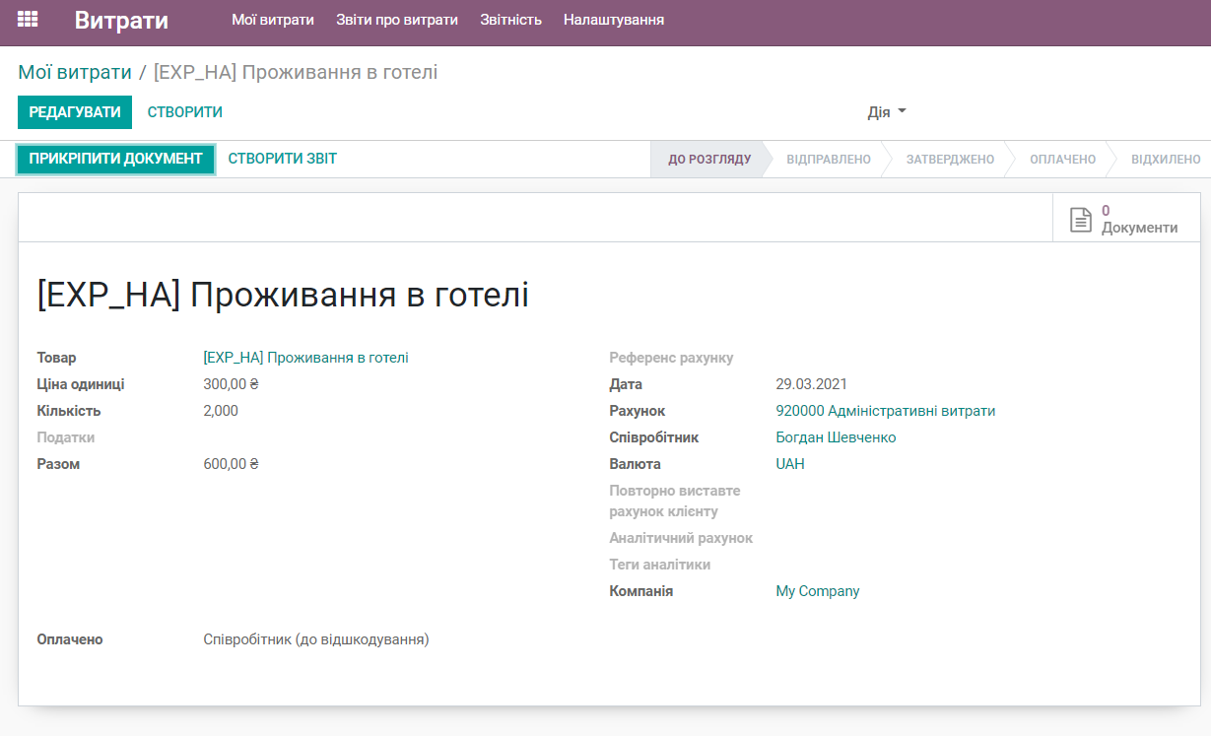1211x736 pixels.
Task: Select the ЗАТВЕРДЖЕНО status stage
Action: tap(947, 159)
